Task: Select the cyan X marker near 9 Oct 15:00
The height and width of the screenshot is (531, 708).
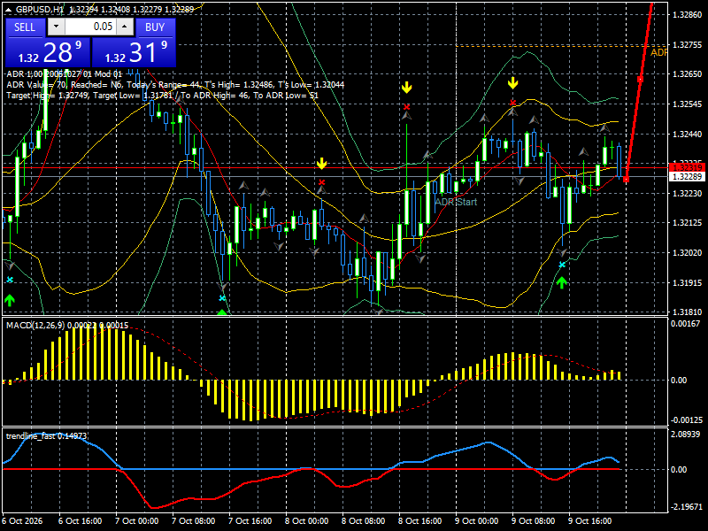Action: point(562,265)
